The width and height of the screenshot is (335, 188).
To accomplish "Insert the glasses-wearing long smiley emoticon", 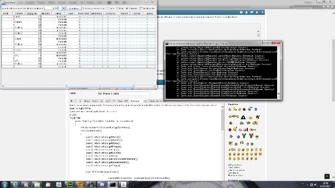I will [234, 116].
